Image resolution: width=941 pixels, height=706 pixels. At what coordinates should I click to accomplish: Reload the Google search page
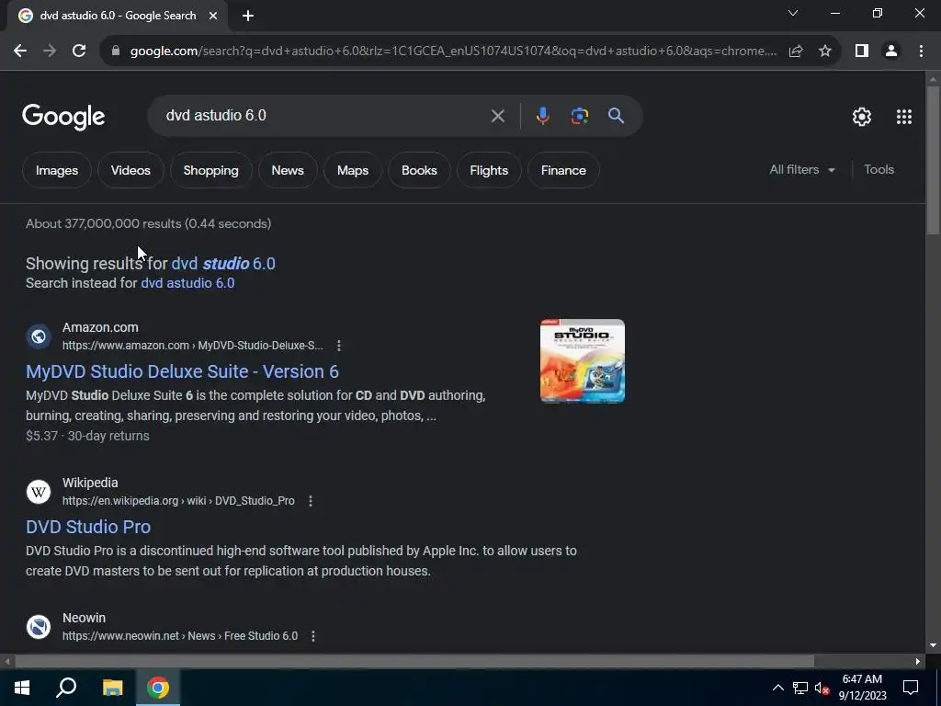(x=79, y=51)
